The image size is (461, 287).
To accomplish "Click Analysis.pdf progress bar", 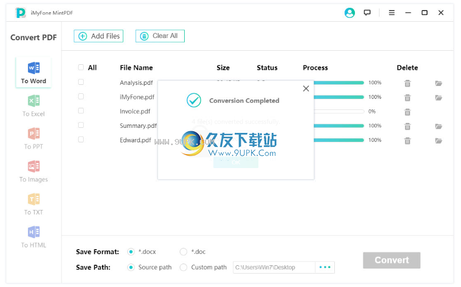I will 339,83.
